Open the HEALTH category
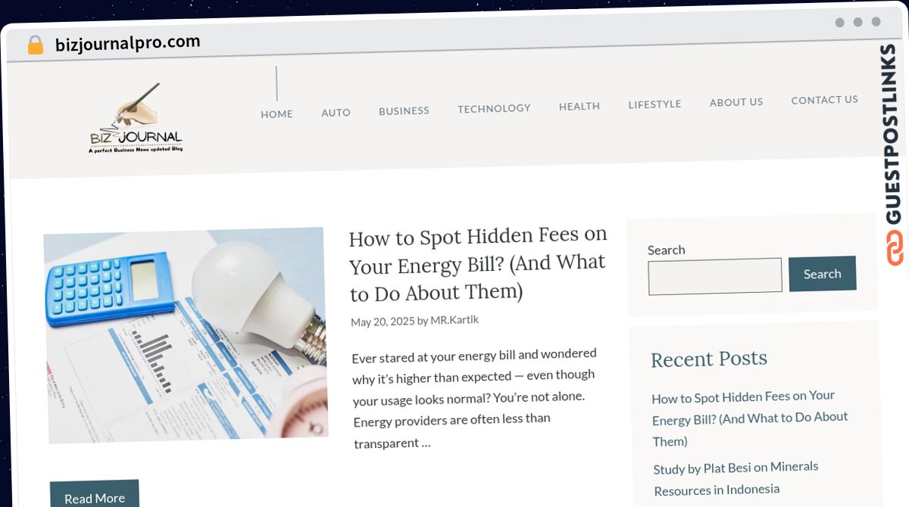The height and width of the screenshot is (507, 909). (x=579, y=106)
